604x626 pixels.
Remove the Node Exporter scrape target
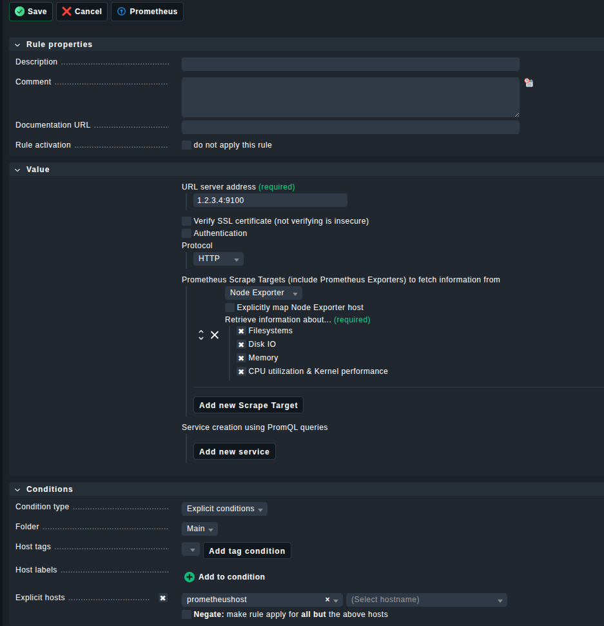click(215, 335)
